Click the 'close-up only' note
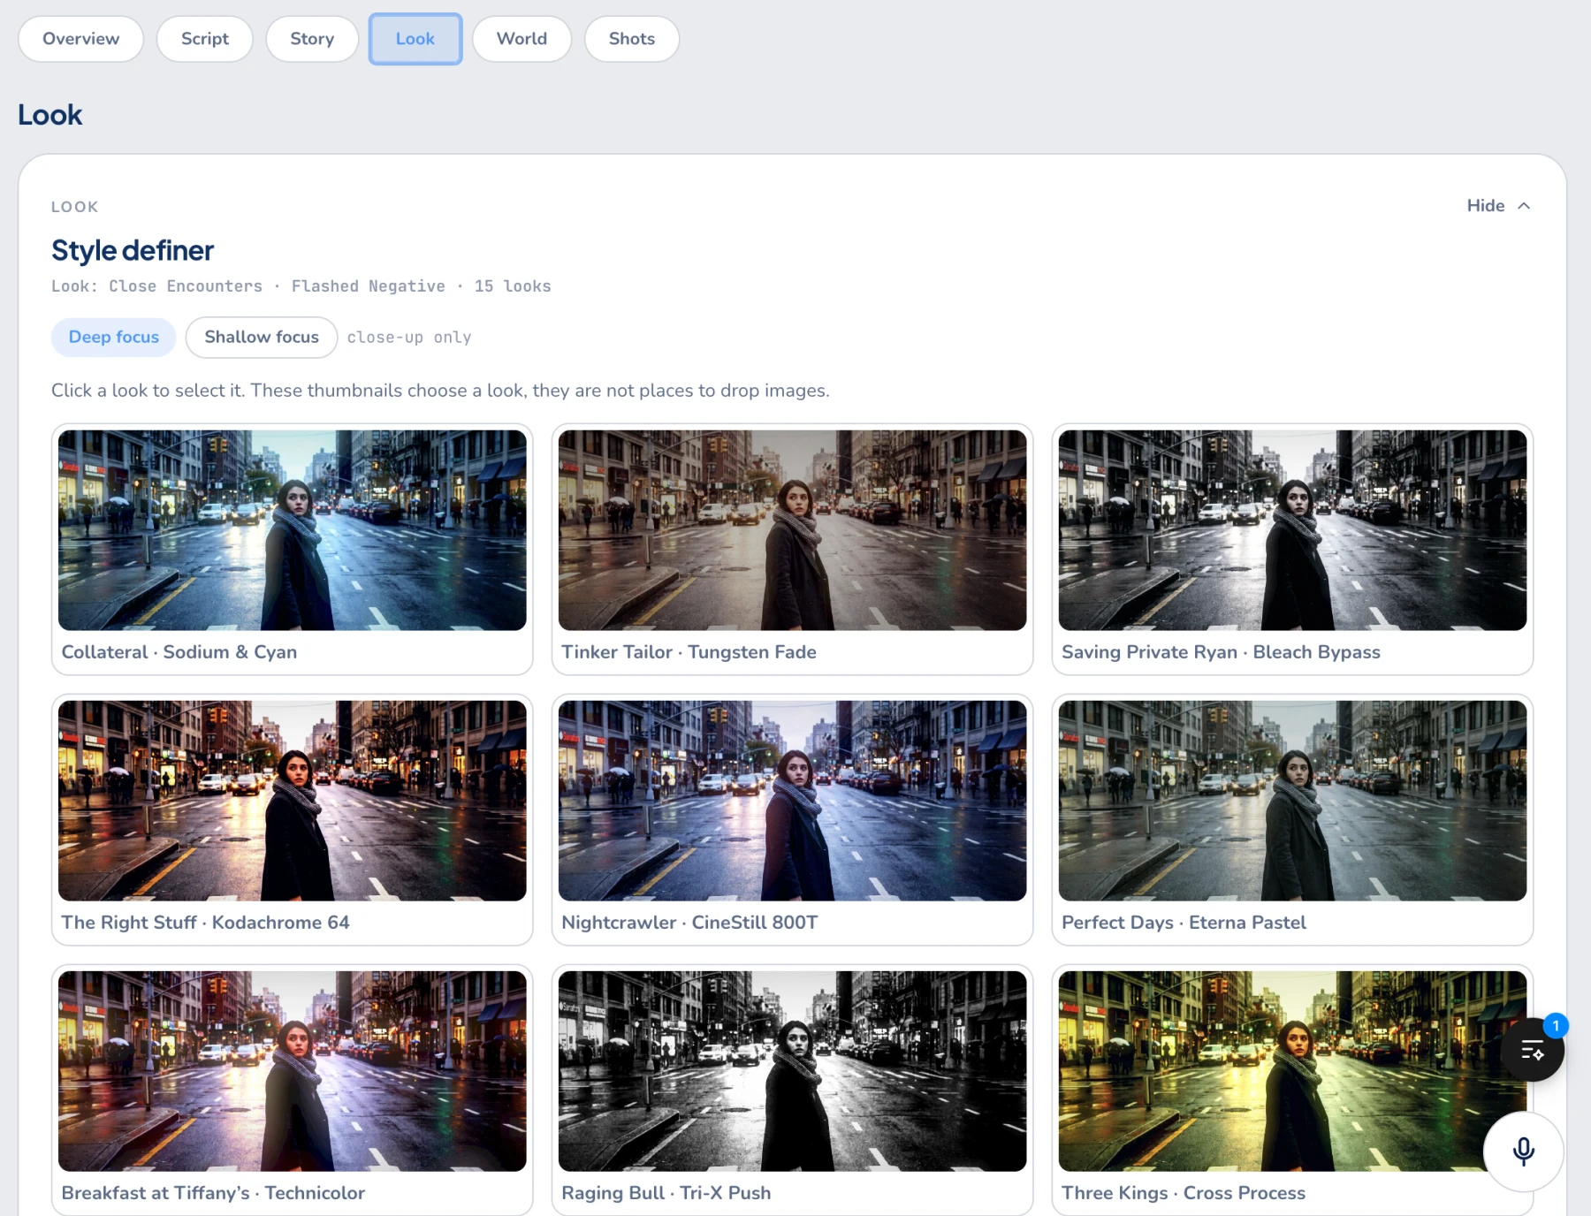1591x1216 pixels. (409, 338)
